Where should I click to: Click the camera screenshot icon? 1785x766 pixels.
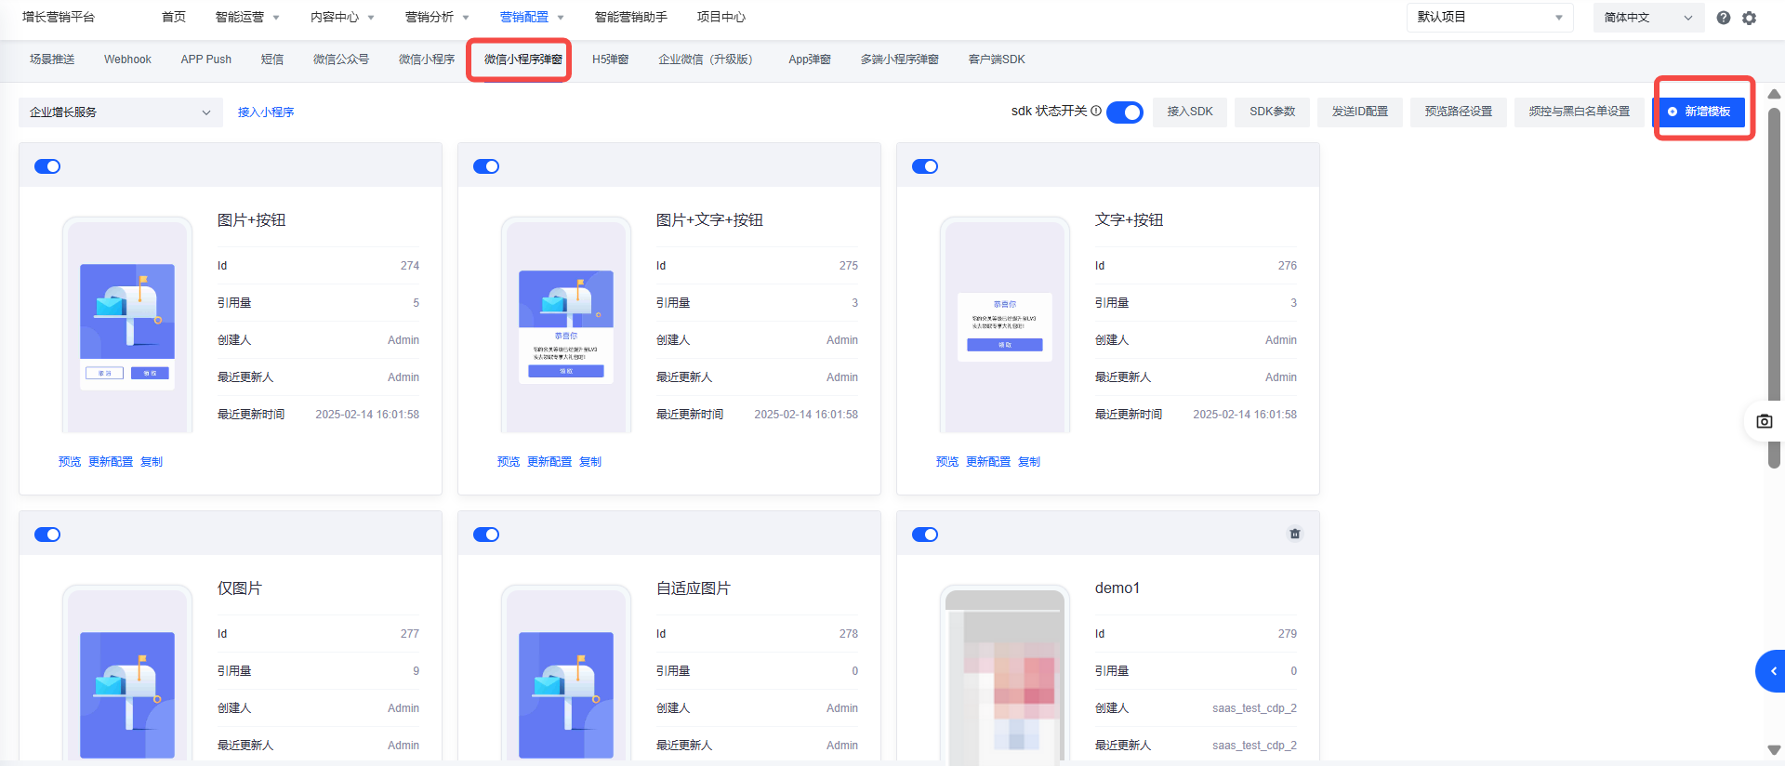coord(1764,421)
